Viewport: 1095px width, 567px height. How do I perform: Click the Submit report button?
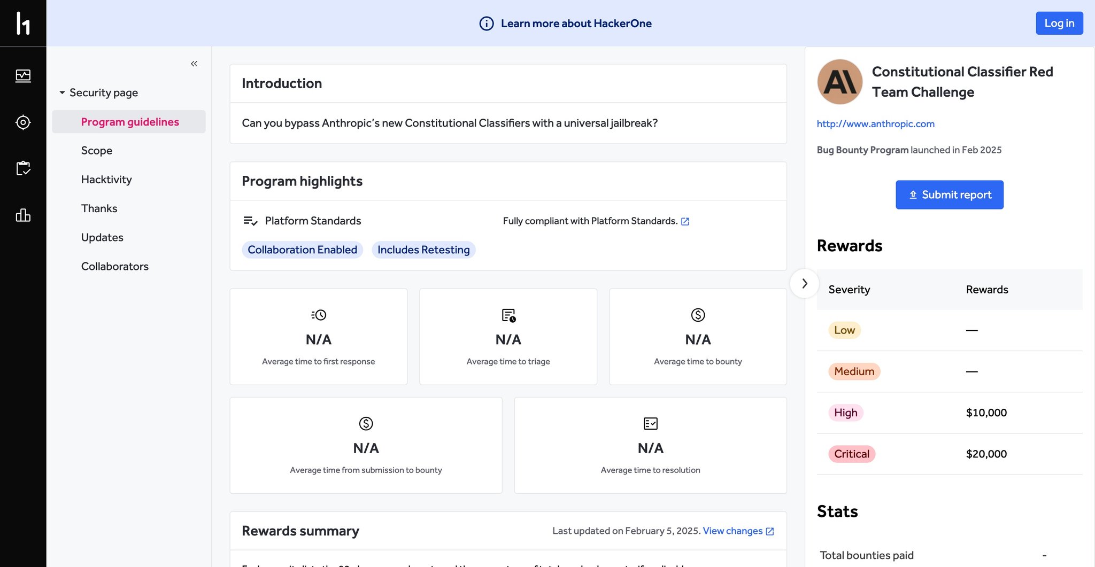(x=950, y=195)
